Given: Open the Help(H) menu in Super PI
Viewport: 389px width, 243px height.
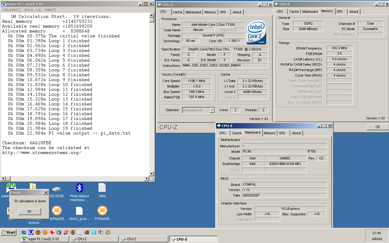Looking at the screenshot, I should tap(50, 10).
